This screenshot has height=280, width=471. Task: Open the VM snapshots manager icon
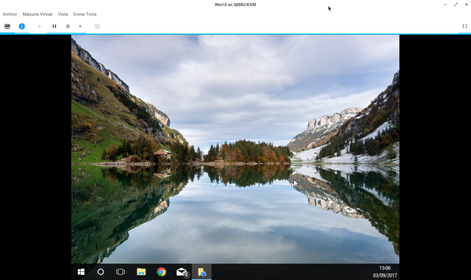(97, 26)
